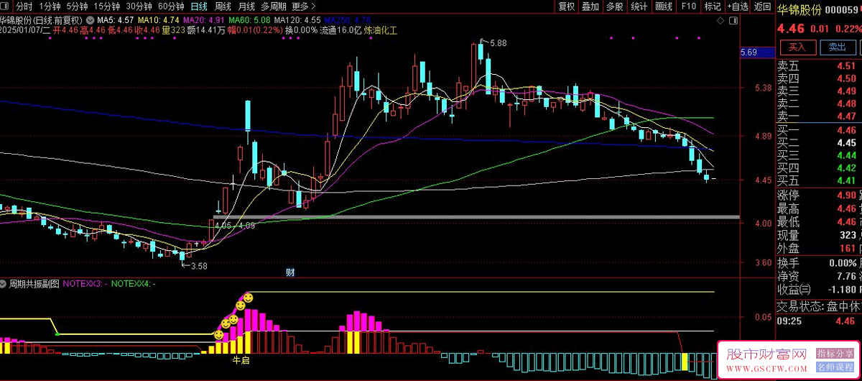
Task: Click the 买入 buy button
Action: pos(797,47)
